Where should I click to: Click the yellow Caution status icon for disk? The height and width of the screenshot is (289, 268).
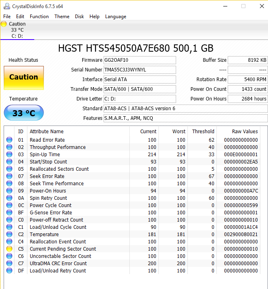click(4, 24)
